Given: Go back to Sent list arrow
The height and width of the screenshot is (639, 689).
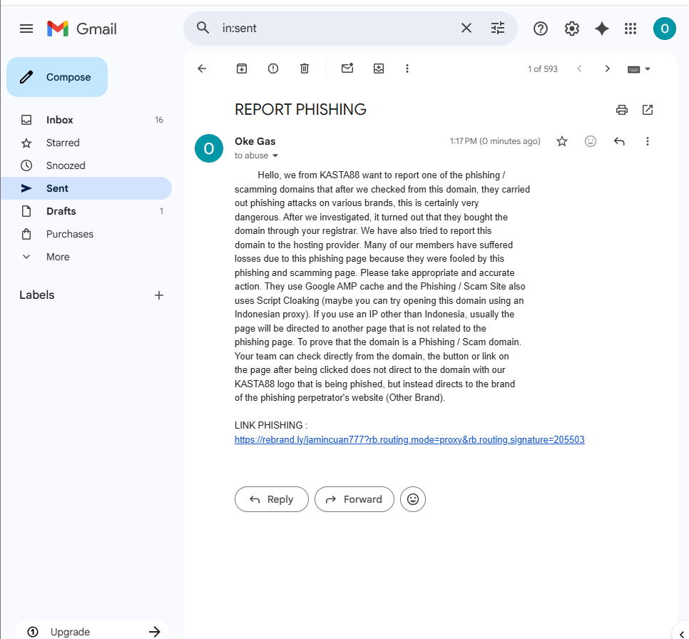Looking at the screenshot, I should tap(202, 68).
